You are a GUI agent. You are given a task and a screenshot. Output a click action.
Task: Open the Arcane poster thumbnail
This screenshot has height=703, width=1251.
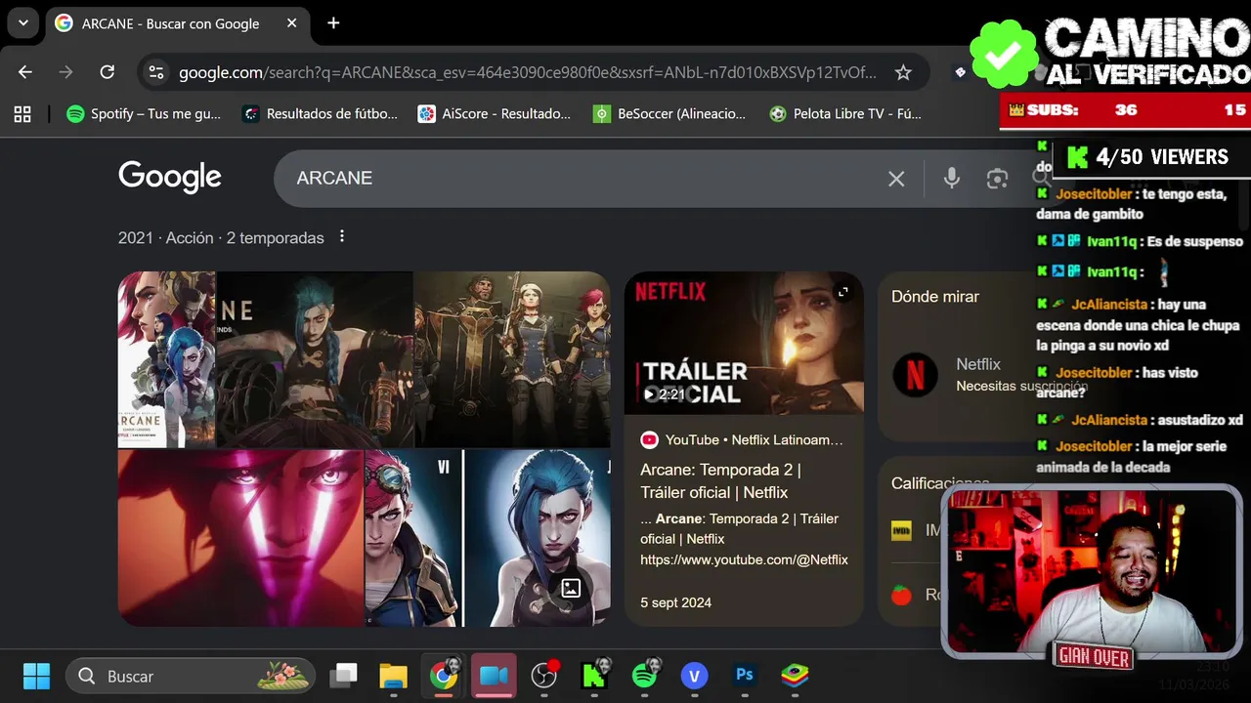(x=166, y=359)
